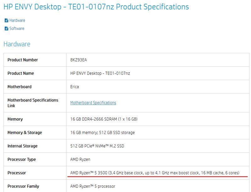The width and height of the screenshot is (251, 192).
Task: Select 512 GB PCIe NVMe M.2 SSD value
Action: coord(97,146)
